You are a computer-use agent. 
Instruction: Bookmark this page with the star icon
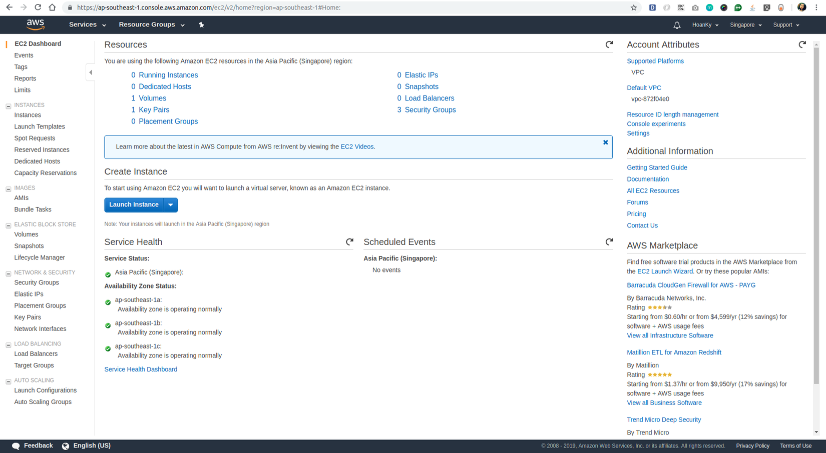pos(634,7)
